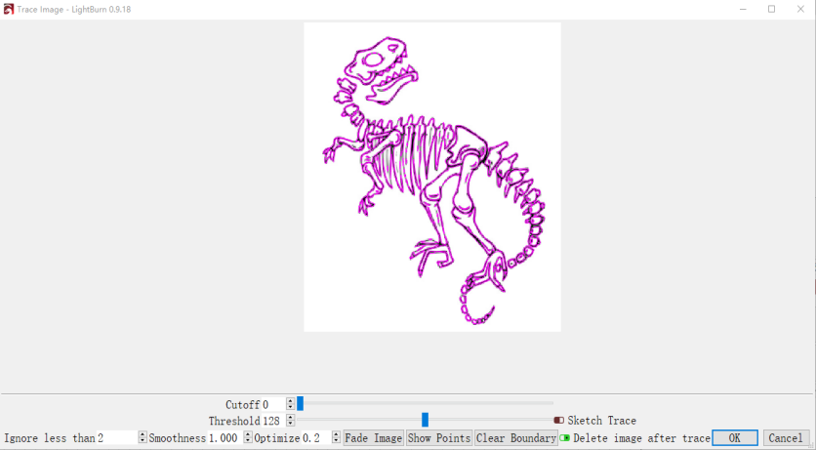Click the Threshold value field
Screen dimensions: 816x450
pos(273,421)
